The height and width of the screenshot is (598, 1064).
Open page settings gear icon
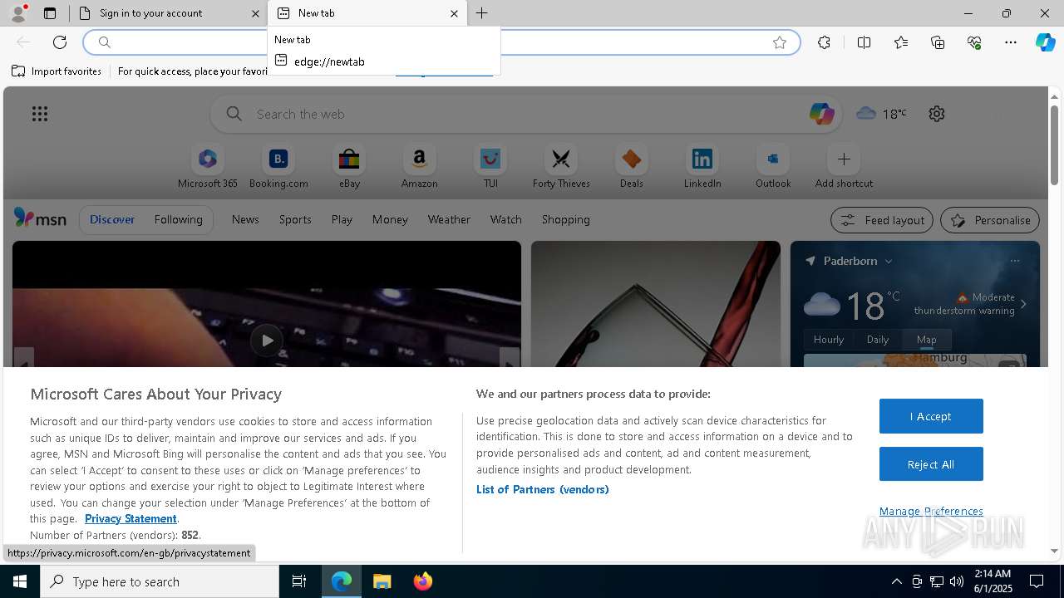pyautogui.click(x=937, y=114)
